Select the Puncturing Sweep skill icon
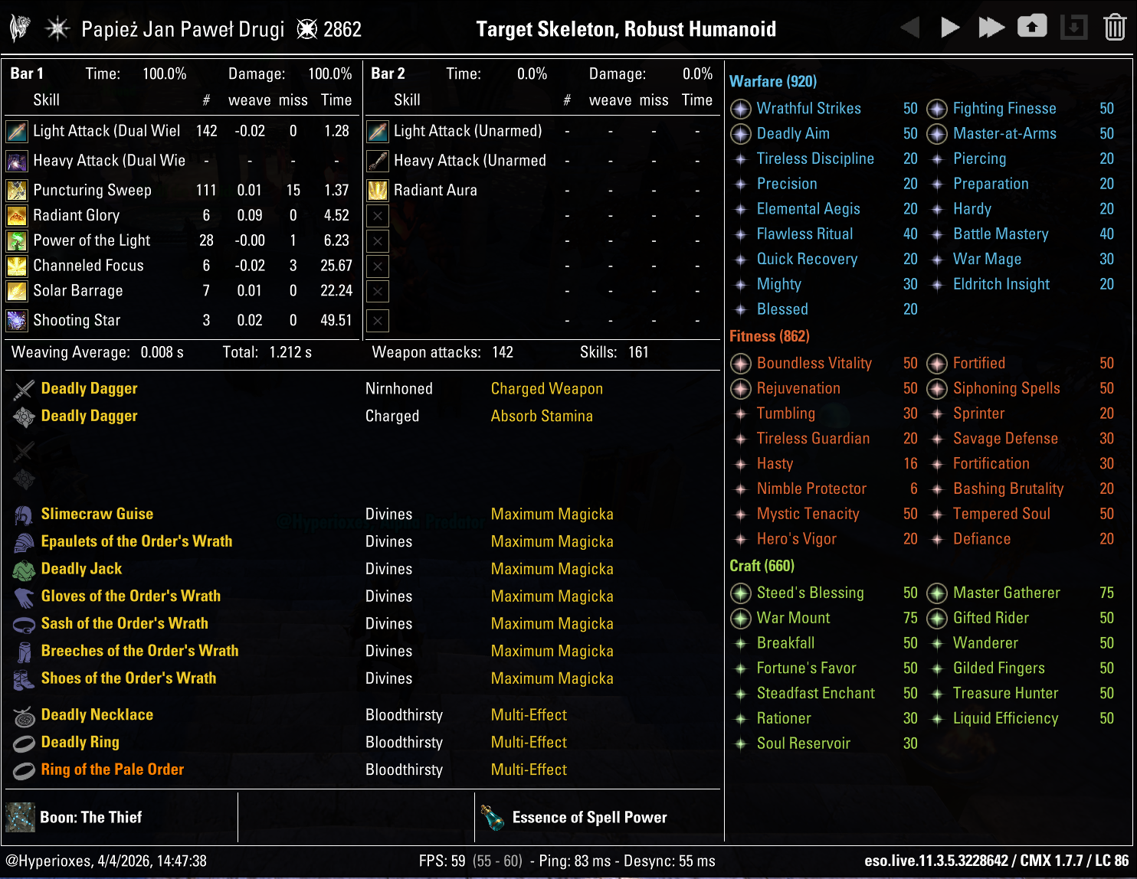The width and height of the screenshot is (1137, 879). coord(16,190)
